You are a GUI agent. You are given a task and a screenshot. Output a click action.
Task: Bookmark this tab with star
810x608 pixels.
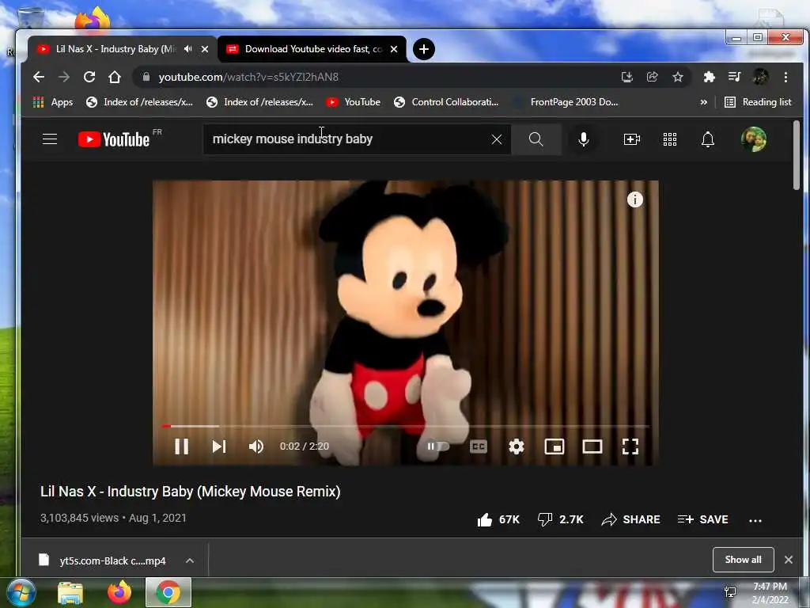tap(678, 77)
